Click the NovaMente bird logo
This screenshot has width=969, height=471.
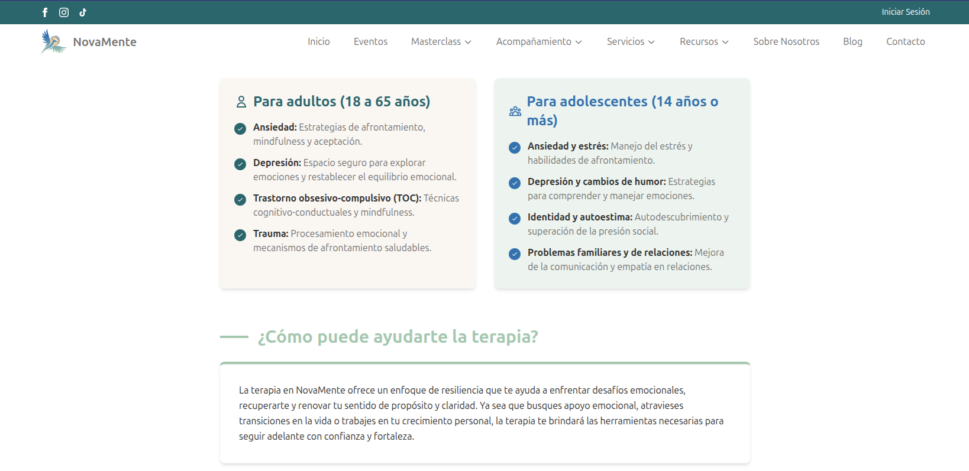click(53, 42)
